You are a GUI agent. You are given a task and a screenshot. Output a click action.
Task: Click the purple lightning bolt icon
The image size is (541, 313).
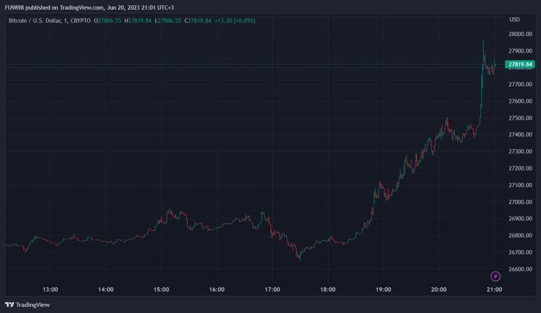coord(496,276)
